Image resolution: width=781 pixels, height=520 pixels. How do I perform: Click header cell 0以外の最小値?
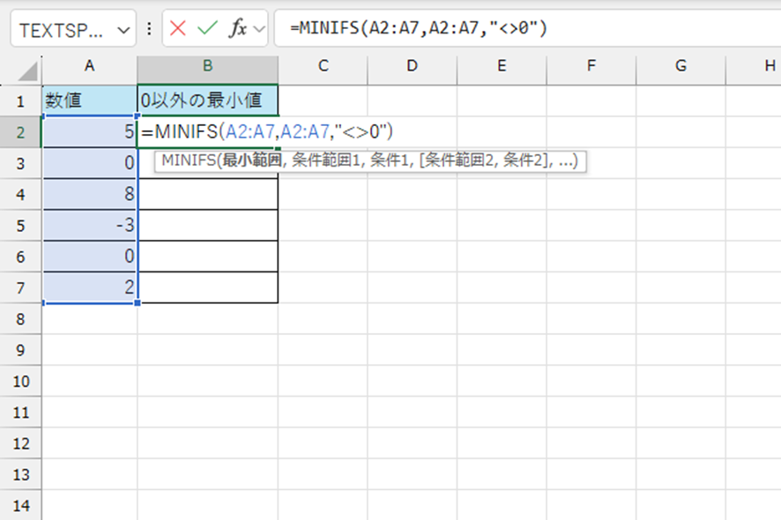tap(207, 100)
